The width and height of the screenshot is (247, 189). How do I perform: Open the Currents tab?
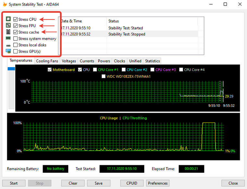point(87,61)
